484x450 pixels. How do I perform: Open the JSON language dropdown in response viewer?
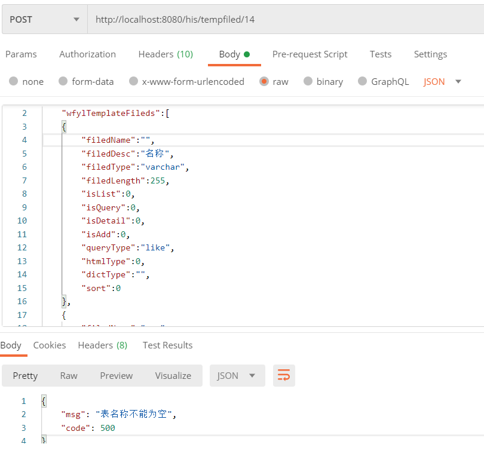coord(237,375)
